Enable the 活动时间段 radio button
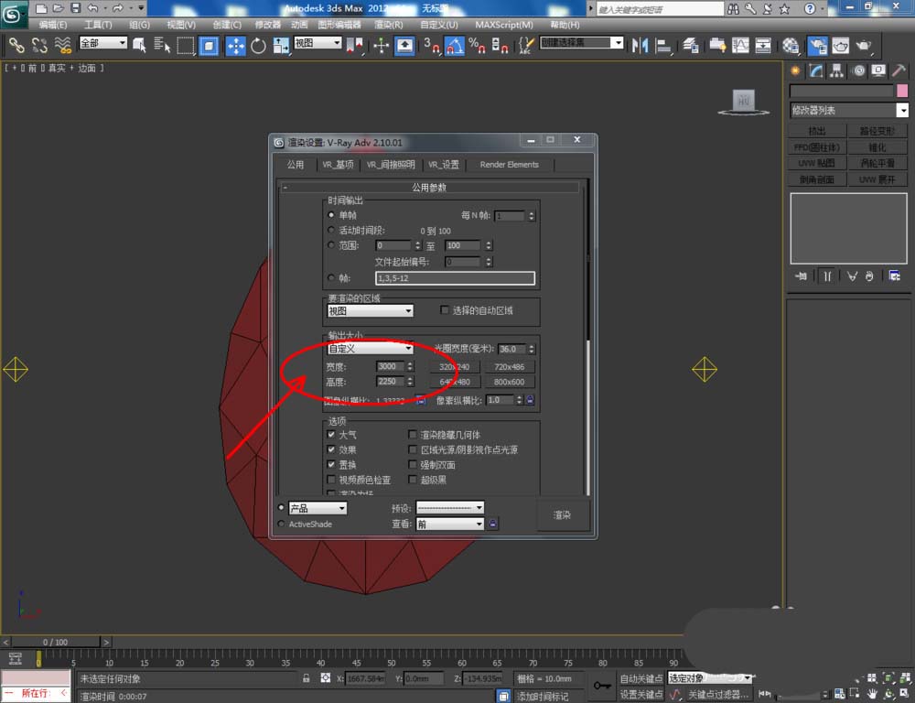Viewport: 915px width, 703px height. coord(331,231)
